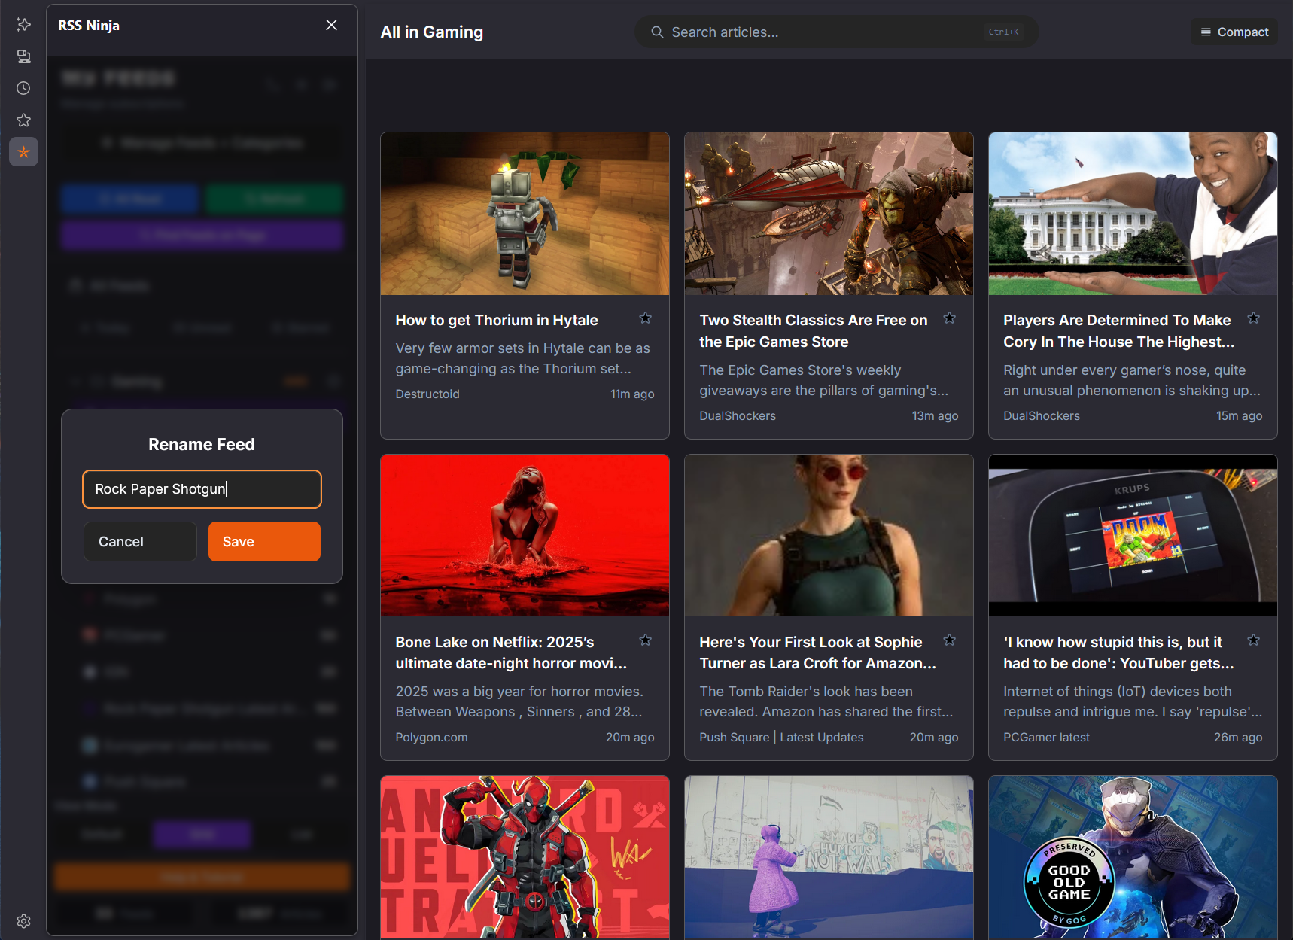This screenshot has width=1293, height=940.
Task: Star the Cory In The House article
Action: click(x=1253, y=318)
